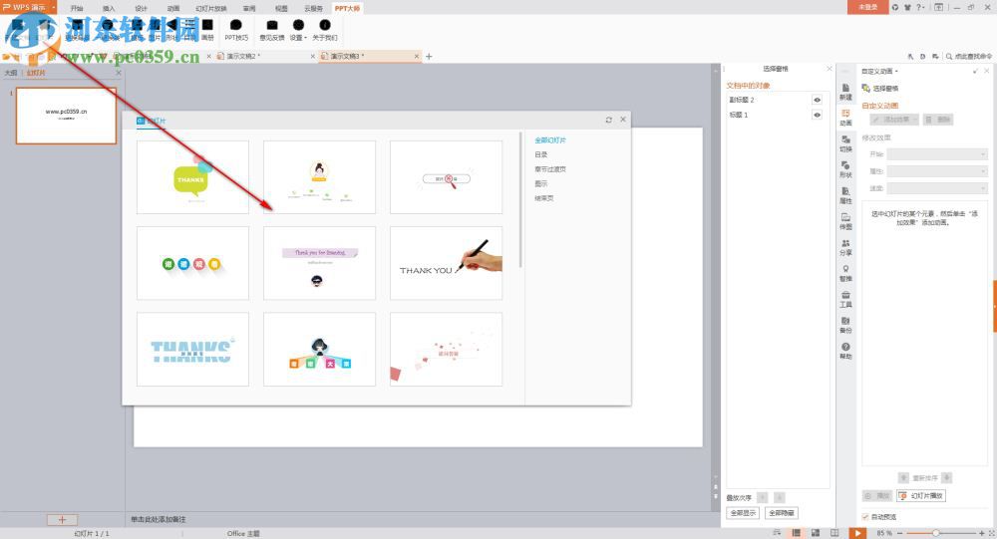Open the 传图 image transfer sidebar icon

(x=845, y=222)
